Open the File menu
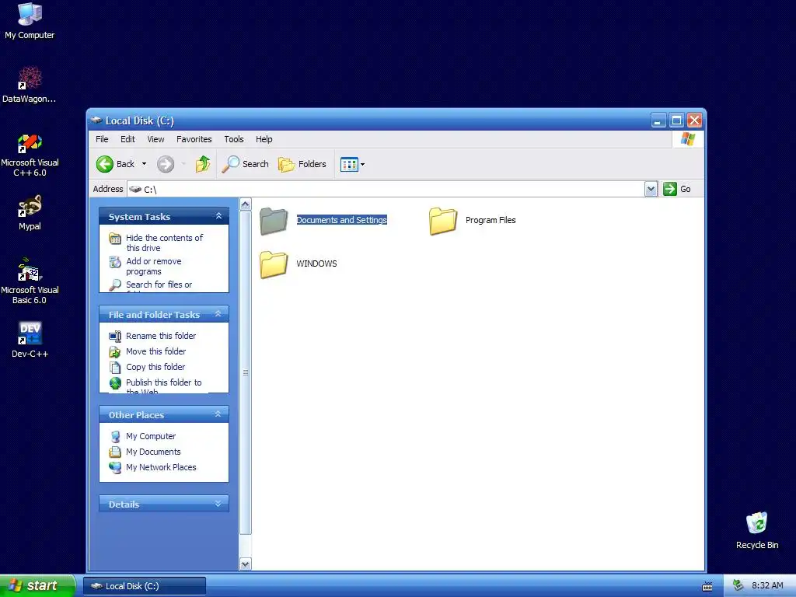The image size is (796, 597). coord(102,139)
